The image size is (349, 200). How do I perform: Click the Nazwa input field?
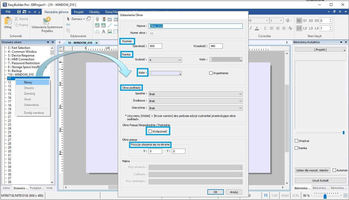coord(195,26)
